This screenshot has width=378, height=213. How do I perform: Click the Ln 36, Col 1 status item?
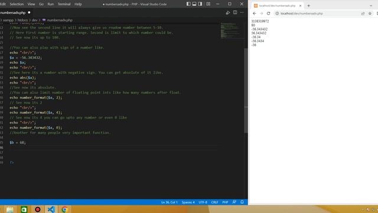170,202
